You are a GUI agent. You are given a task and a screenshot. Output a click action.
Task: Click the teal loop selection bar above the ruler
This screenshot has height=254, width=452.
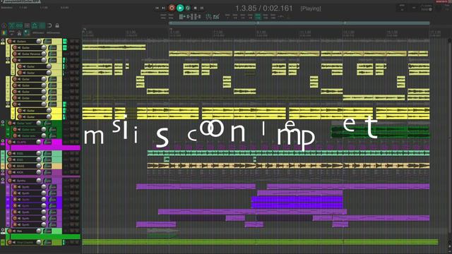pos(299,23)
